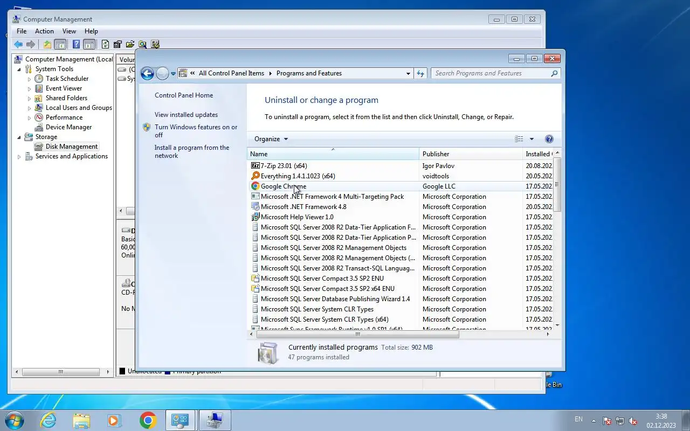Click the Forward button in Programs and Features
Viewport: 690px width, 431px height.
coord(162,73)
